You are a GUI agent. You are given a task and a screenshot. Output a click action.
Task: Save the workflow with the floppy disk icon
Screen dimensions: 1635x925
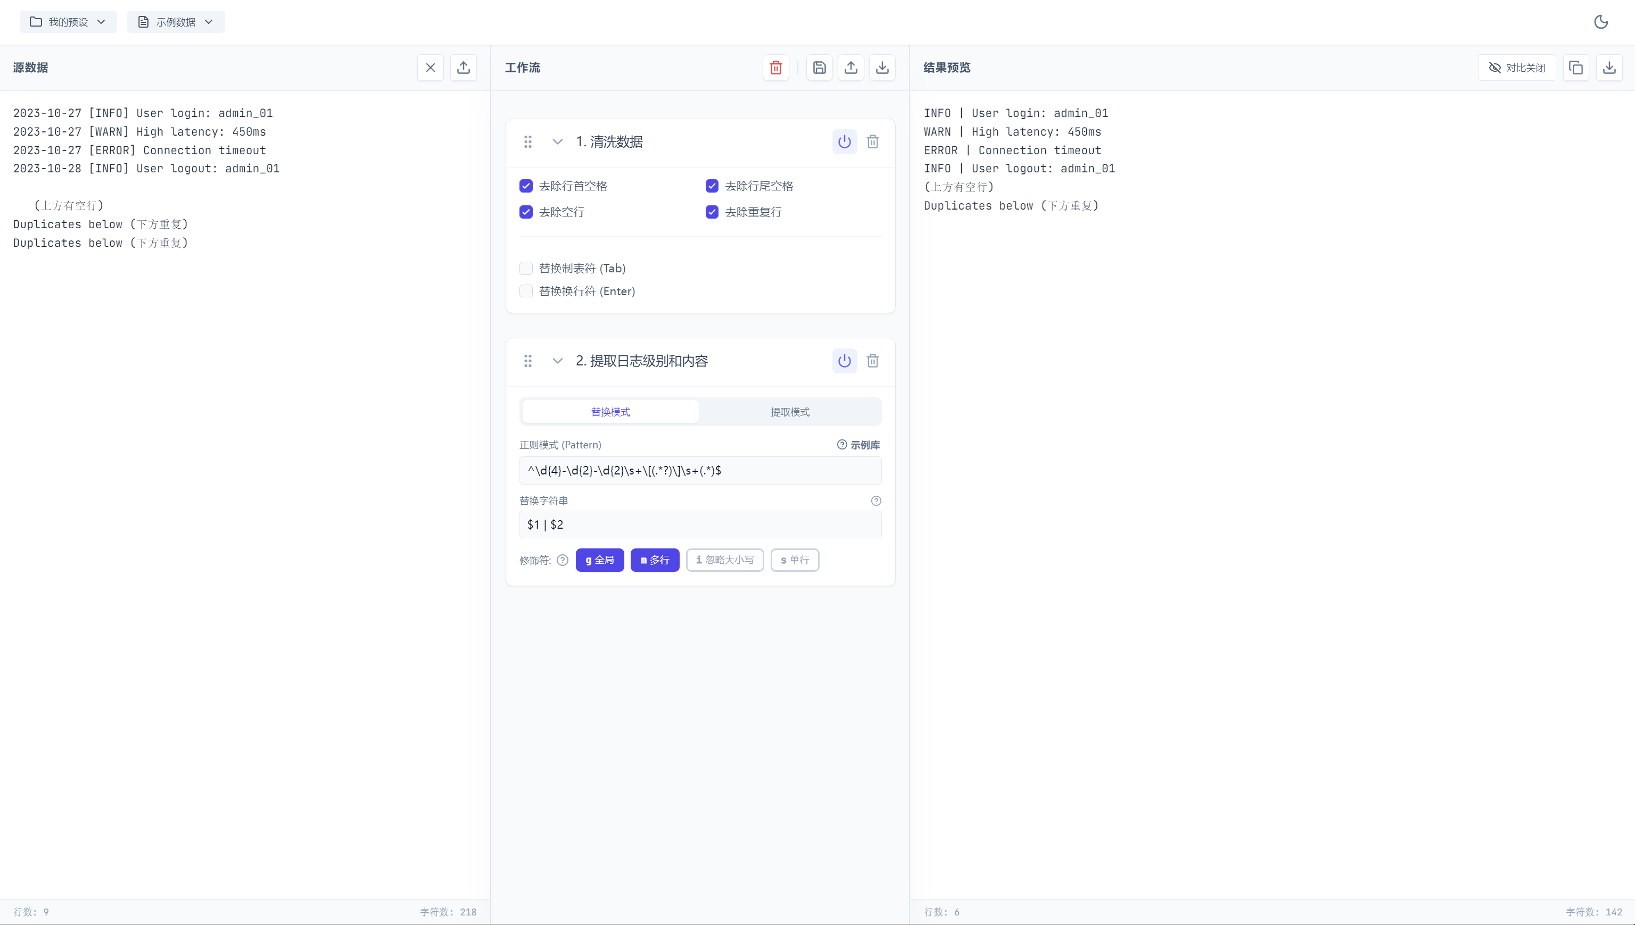[x=820, y=68]
